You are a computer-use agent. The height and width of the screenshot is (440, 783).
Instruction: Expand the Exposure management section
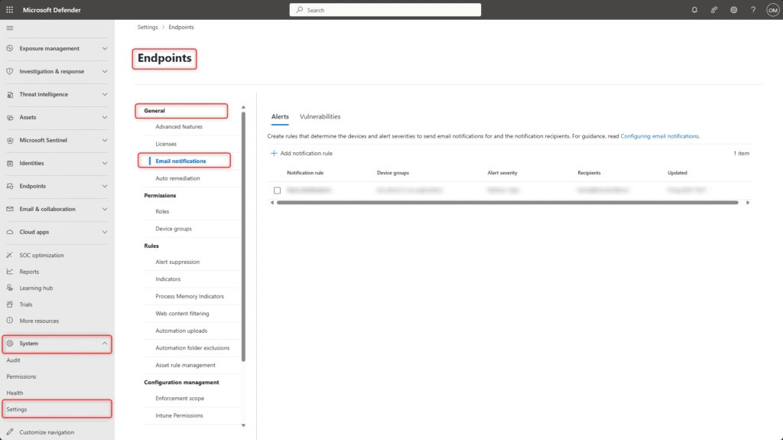pyautogui.click(x=105, y=48)
